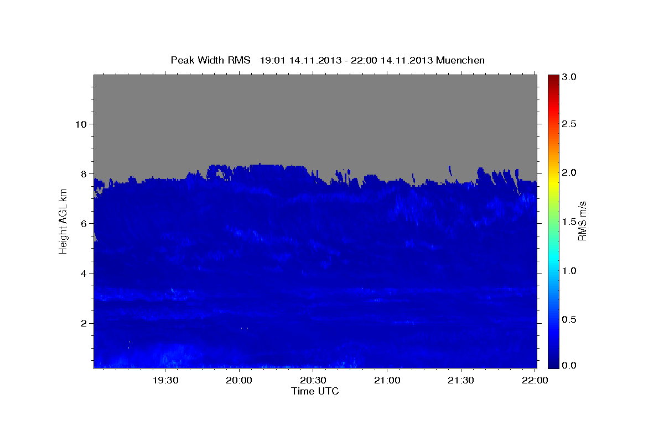Screen dimensions: 664x442
Task: Click the colorbar value 0.0
Action: [569, 365]
